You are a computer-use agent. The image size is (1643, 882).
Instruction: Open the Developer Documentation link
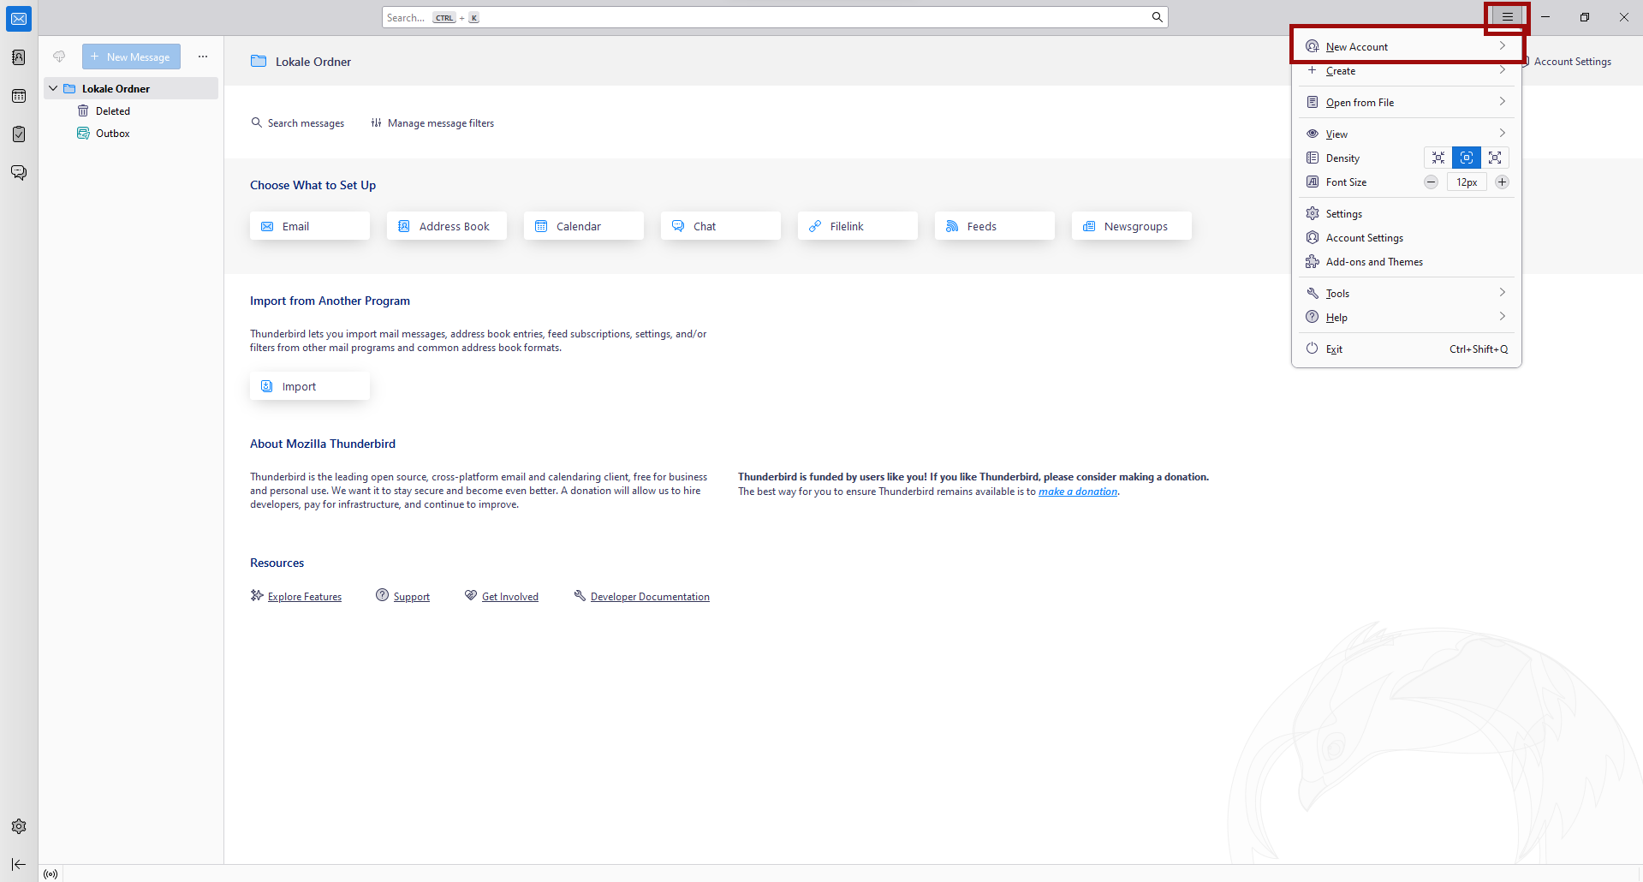coord(650,597)
